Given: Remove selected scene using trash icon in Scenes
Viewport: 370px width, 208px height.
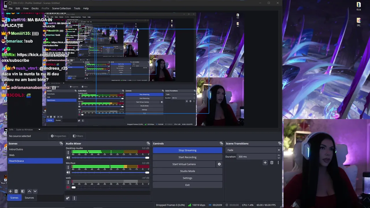Looking at the screenshot, I should (16, 191).
